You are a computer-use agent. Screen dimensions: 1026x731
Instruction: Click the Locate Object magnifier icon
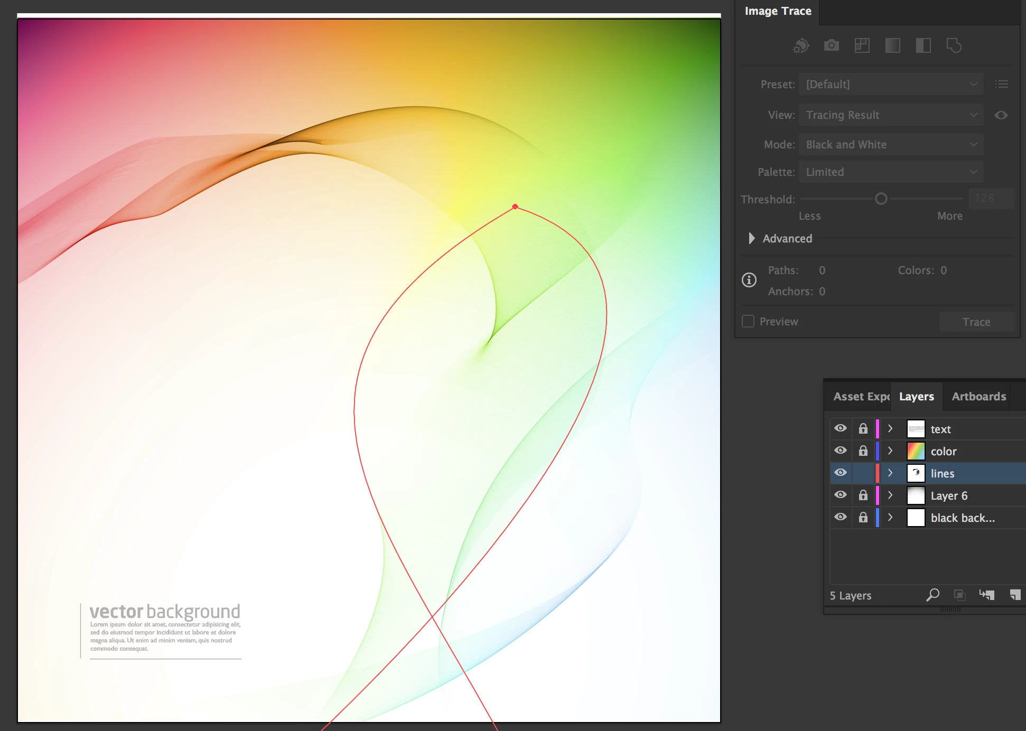click(932, 595)
